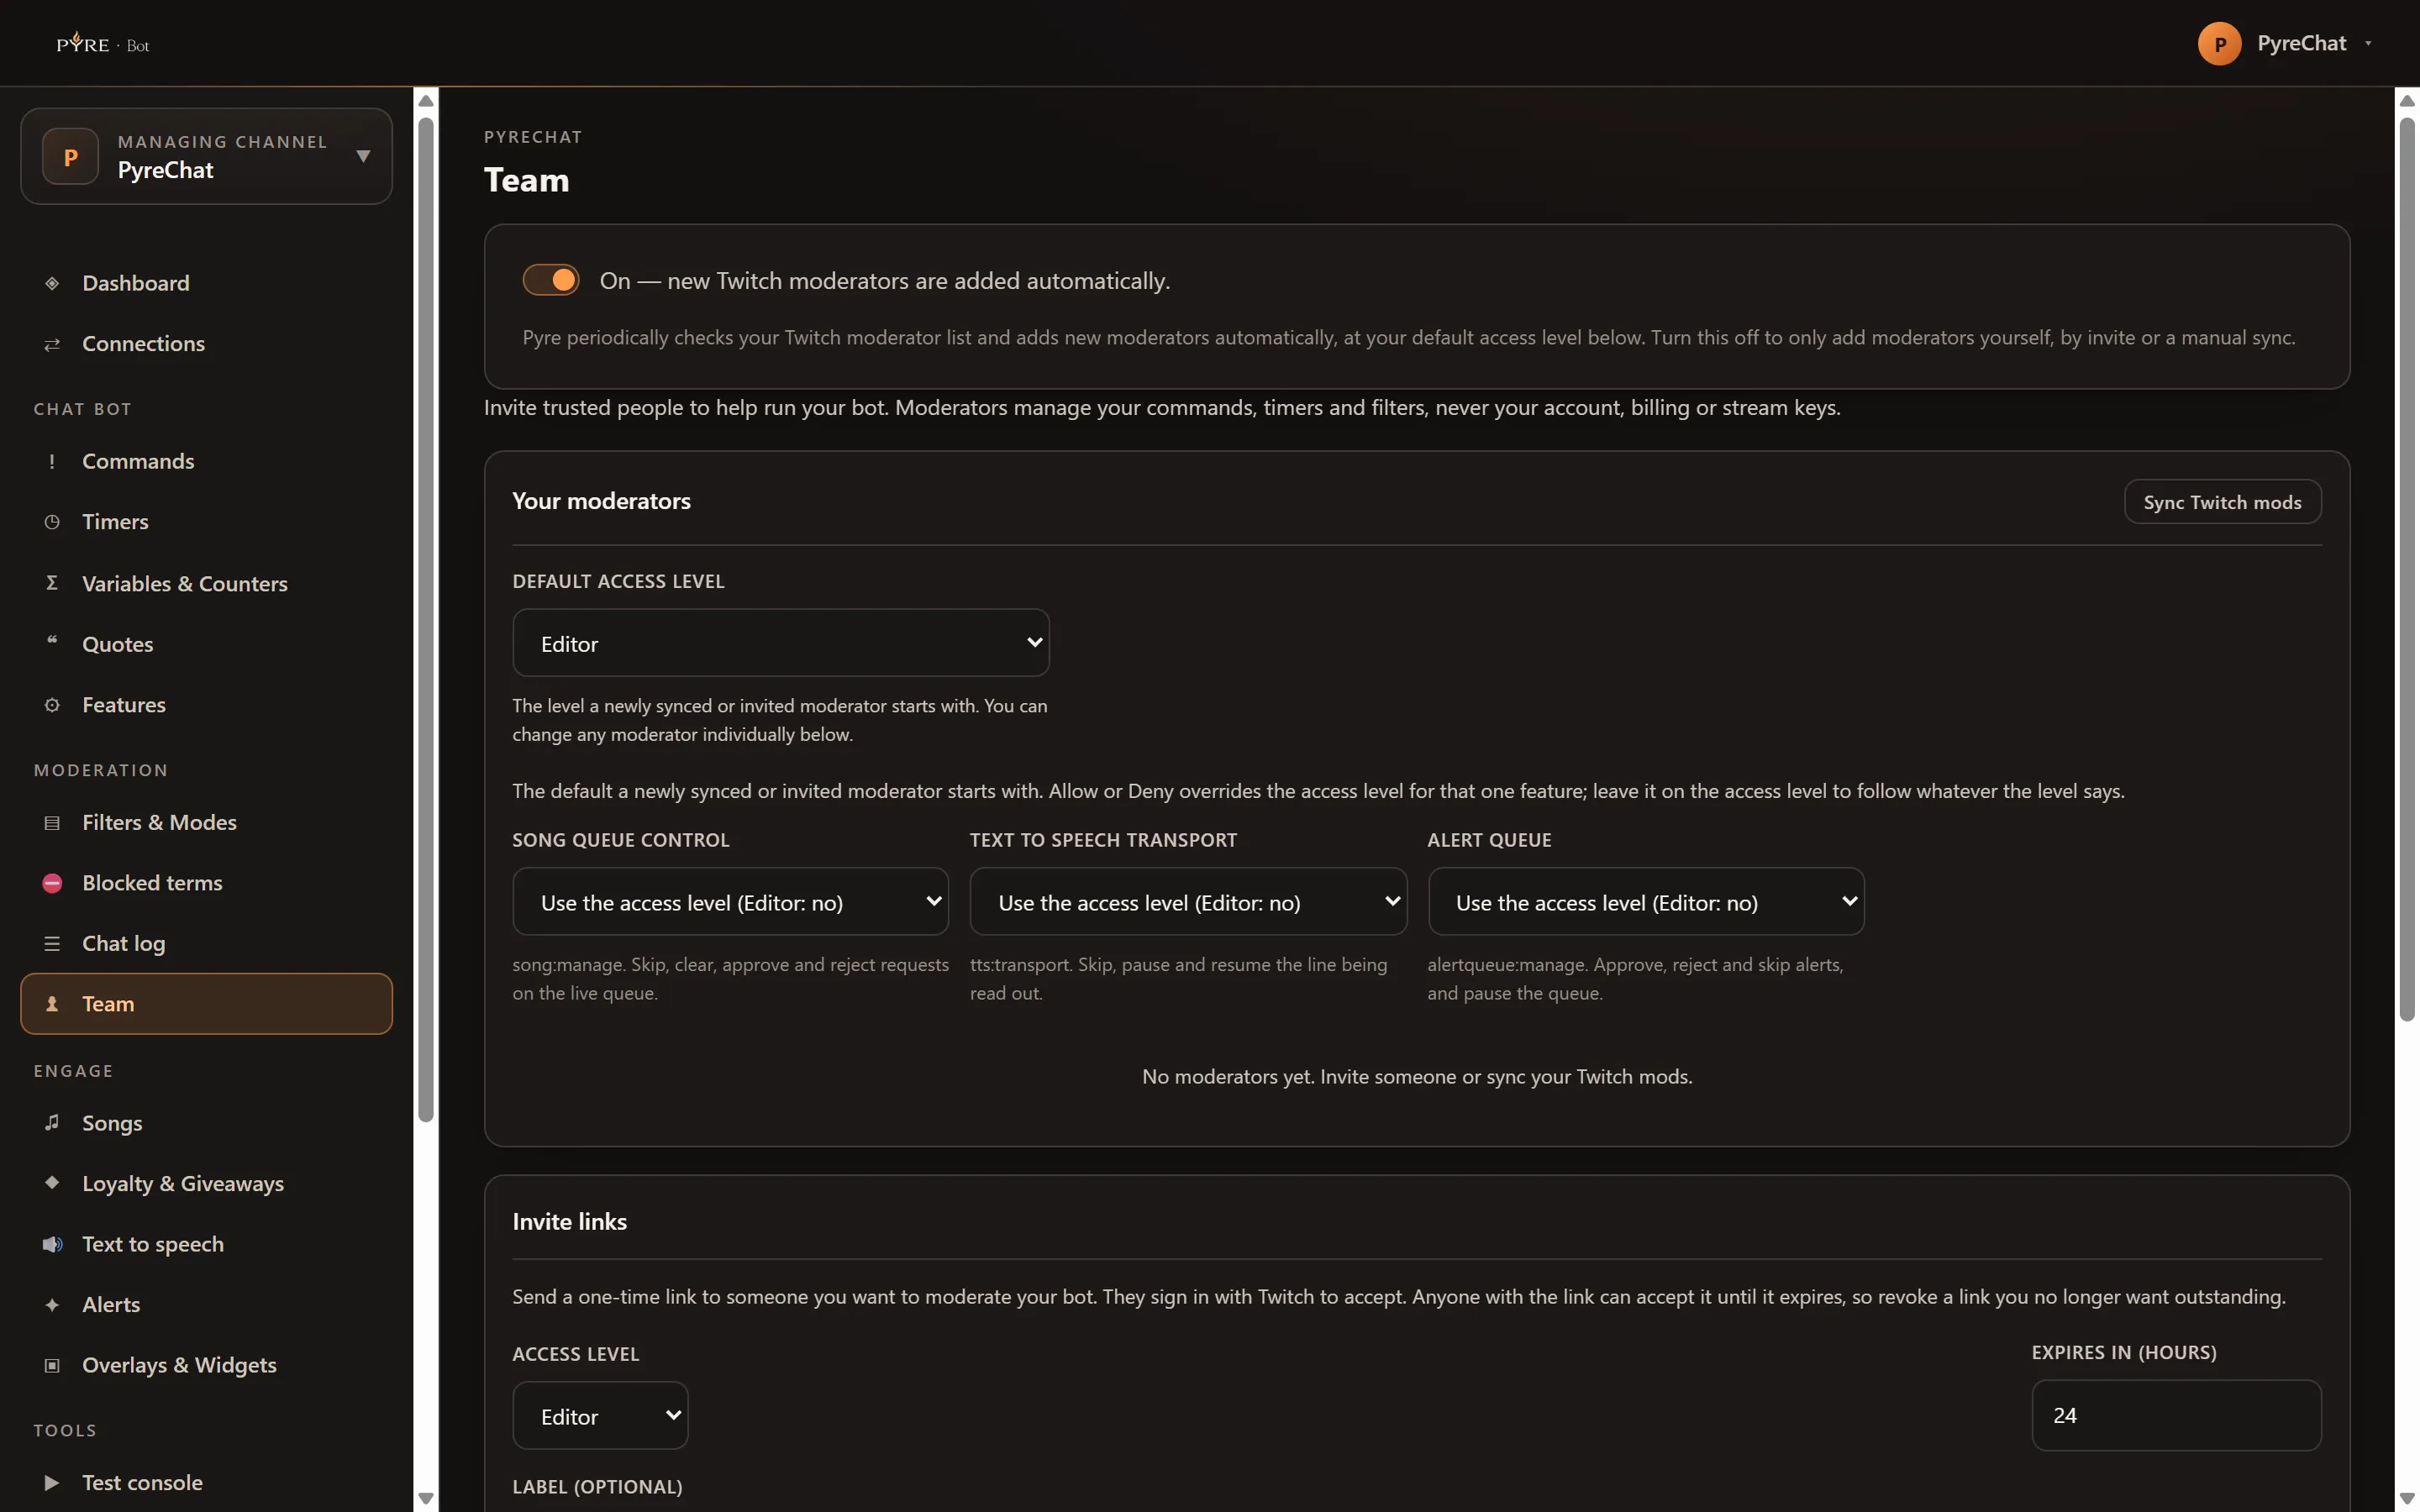Open Features in the sidebar

206,705
